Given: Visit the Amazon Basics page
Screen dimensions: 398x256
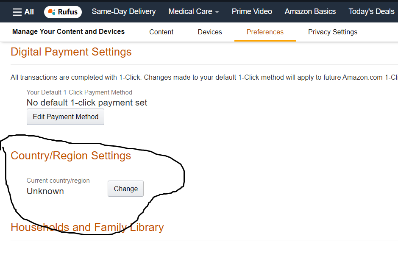Looking at the screenshot, I should [x=310, y=12].
